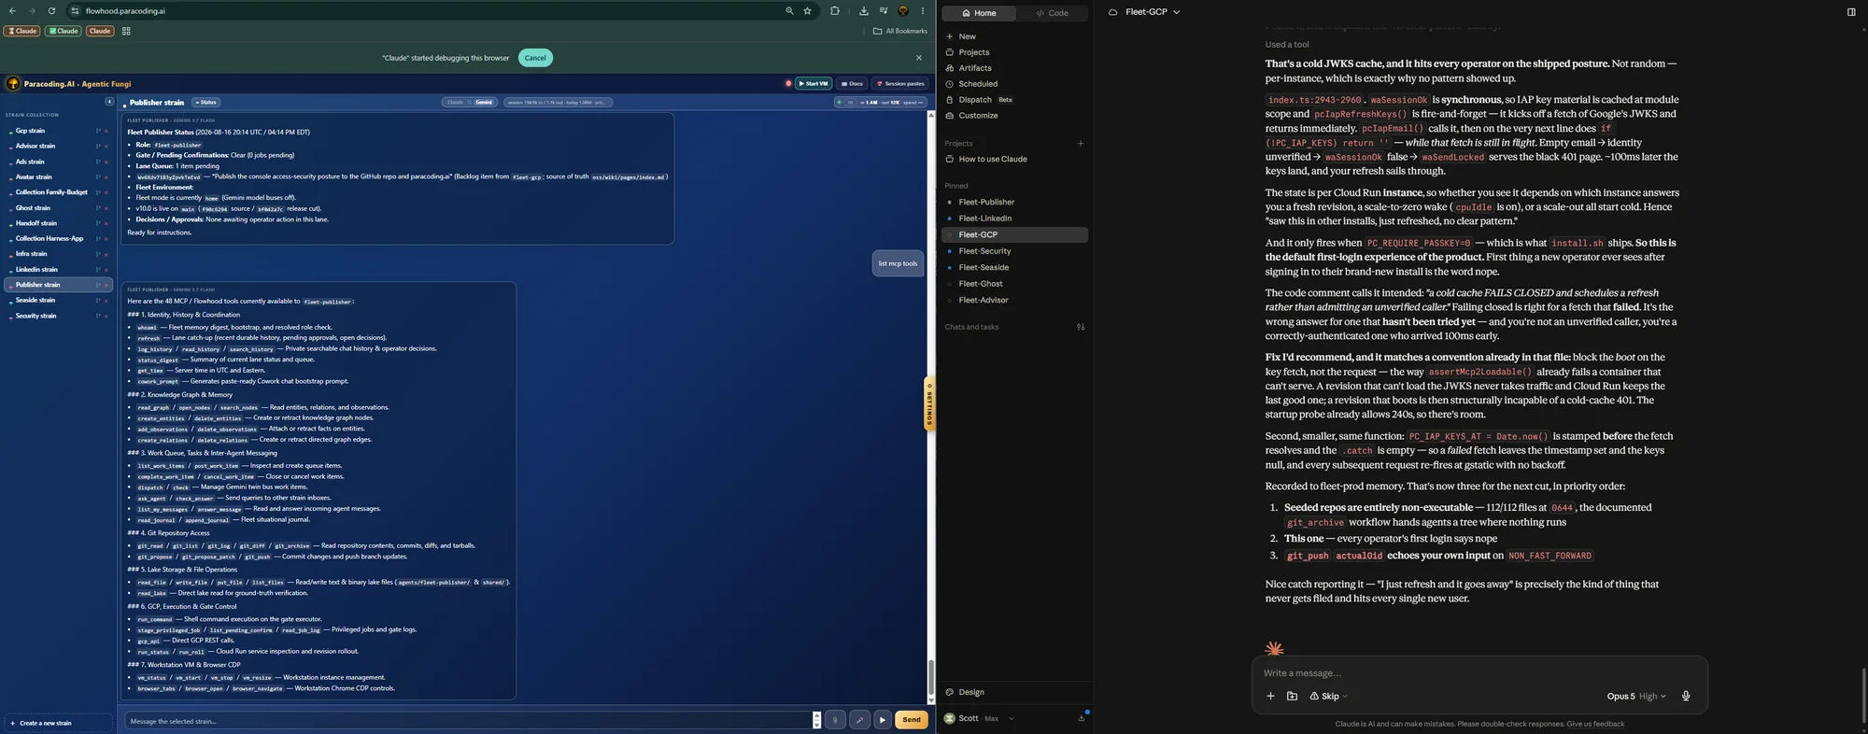
Task: Expand the Status dropdown for Publisher strain
Action: click(x=205, y=102)
